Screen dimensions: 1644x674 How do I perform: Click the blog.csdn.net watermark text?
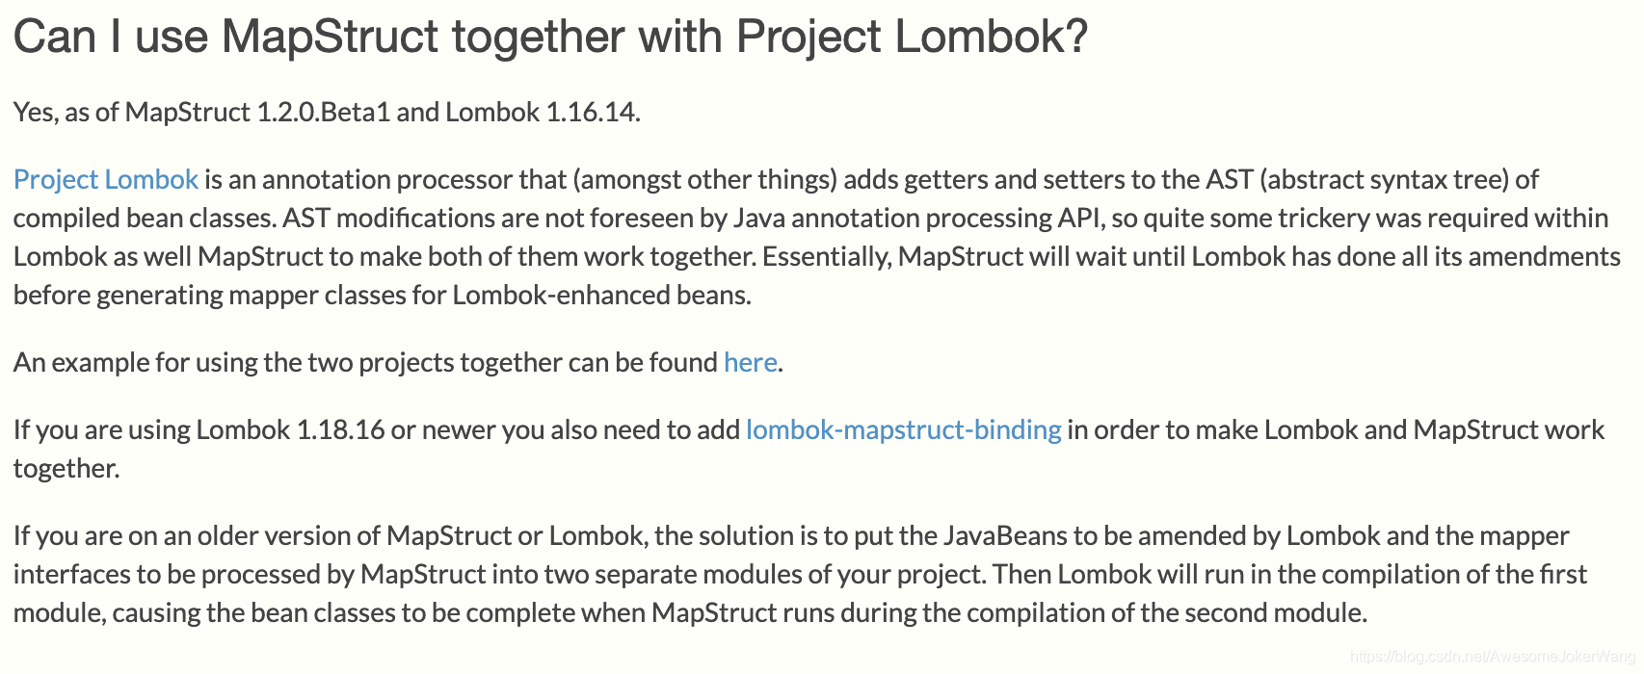point(1493,657)
